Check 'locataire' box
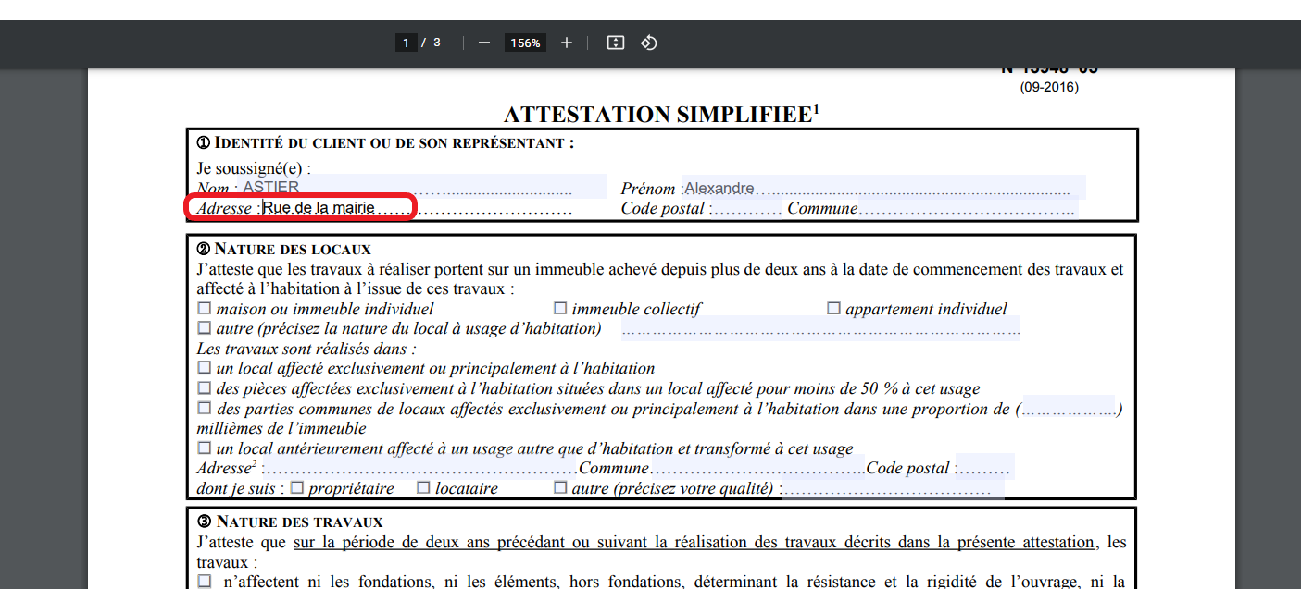Image resolution: width=1301 pixels, height=589 pixels. click(x=423, y=487)
